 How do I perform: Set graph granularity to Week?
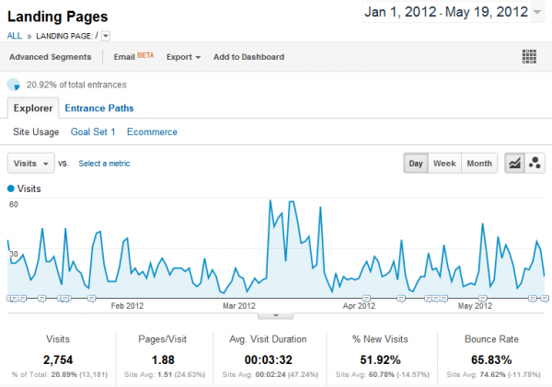pos(444,164)
